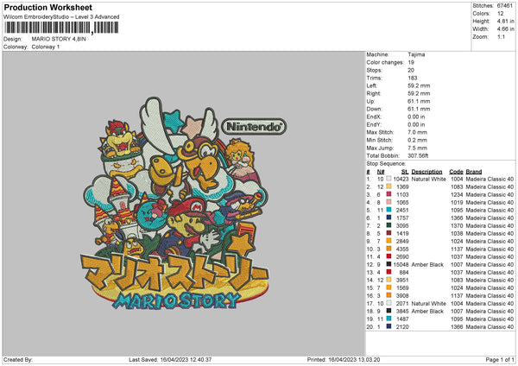Click "Natural White" description in row 17
518x366 pixels.
428,304
